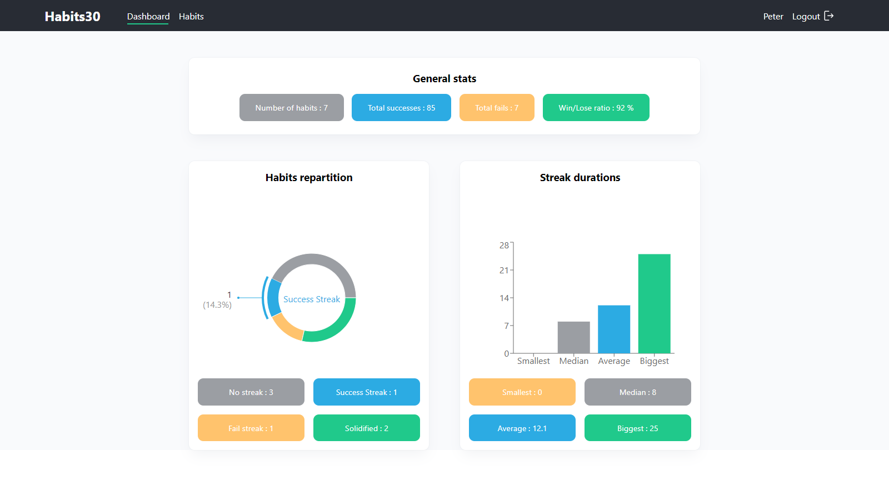This screenshot has width=889, height=500.
Task: Click the Median : 8 badge
Action: (638, 392)
